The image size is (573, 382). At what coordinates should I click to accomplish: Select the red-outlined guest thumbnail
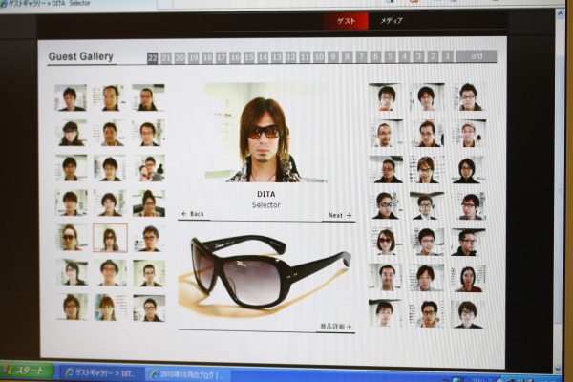point(110,238)
